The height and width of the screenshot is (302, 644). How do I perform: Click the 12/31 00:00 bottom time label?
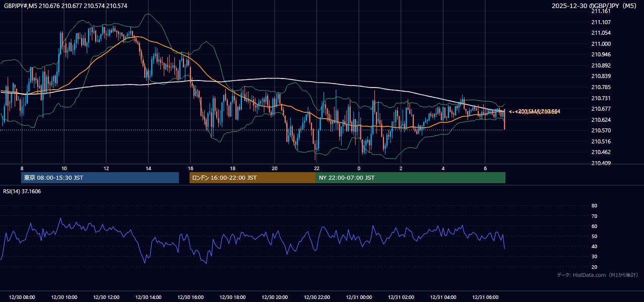click(x=359, y=297)
